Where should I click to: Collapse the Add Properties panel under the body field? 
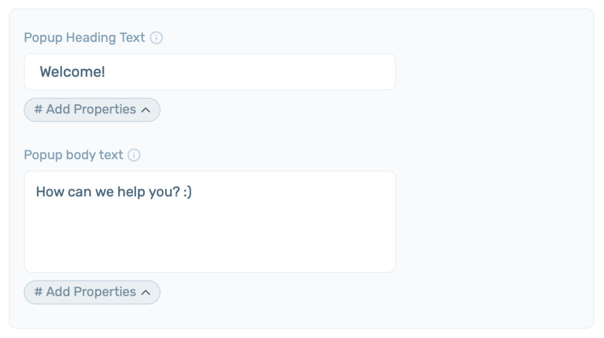pyautogui.click(x=92, y=292)
